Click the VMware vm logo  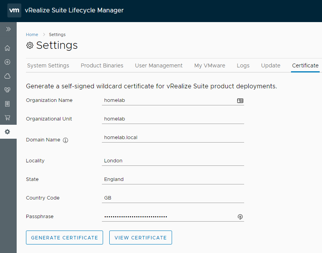click(x=14, y=10)
